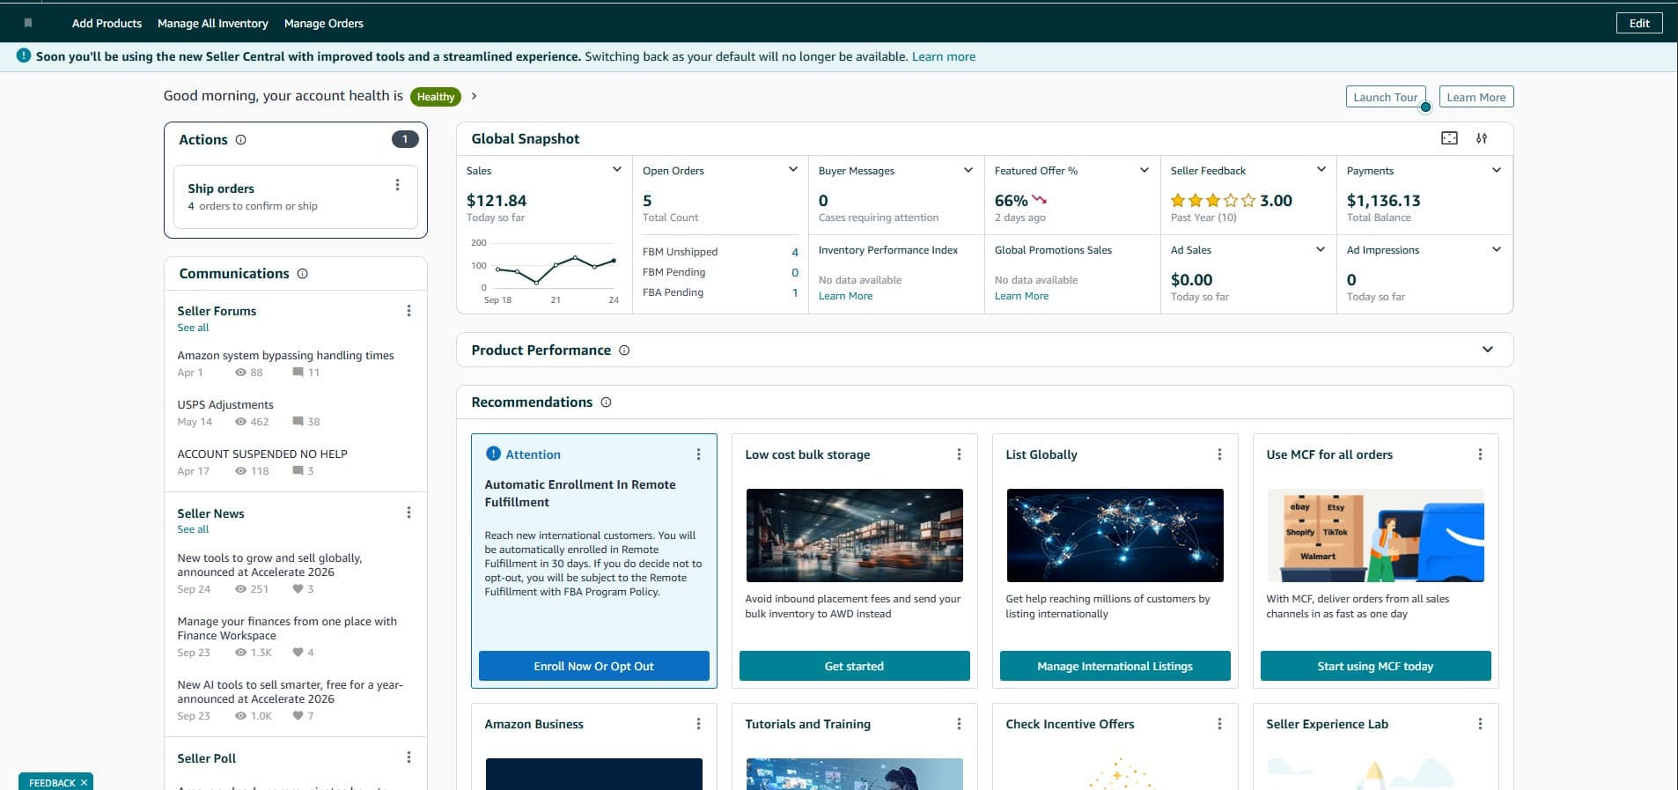Click the account health arrow chevron
Screen dimensions: 1678x790
click(x=474, y=96)
